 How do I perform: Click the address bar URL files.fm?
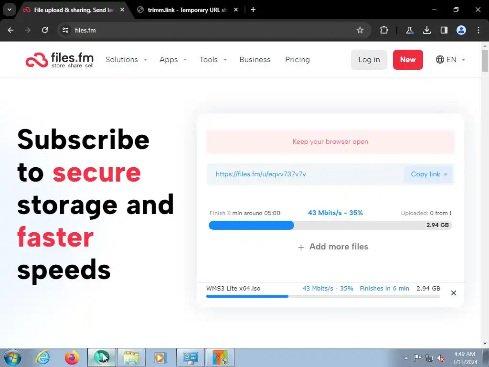tap(85, 30)
